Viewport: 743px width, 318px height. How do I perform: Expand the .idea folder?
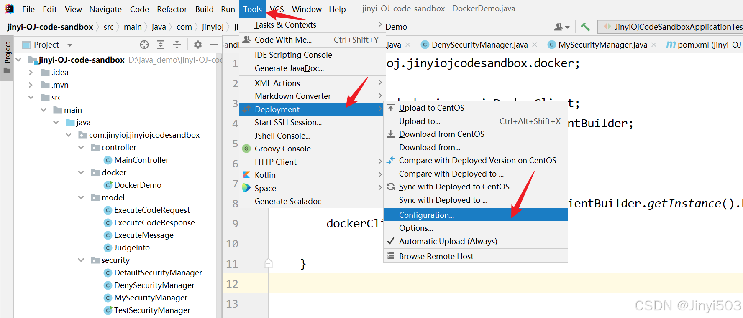tap(31, 72)
